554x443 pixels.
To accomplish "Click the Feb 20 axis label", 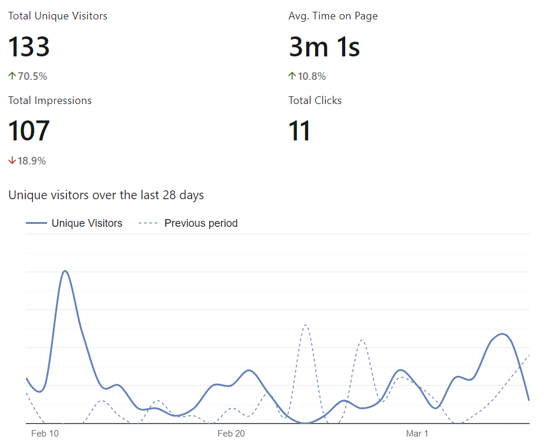I will pyautogui.click(x=231, y=434).
